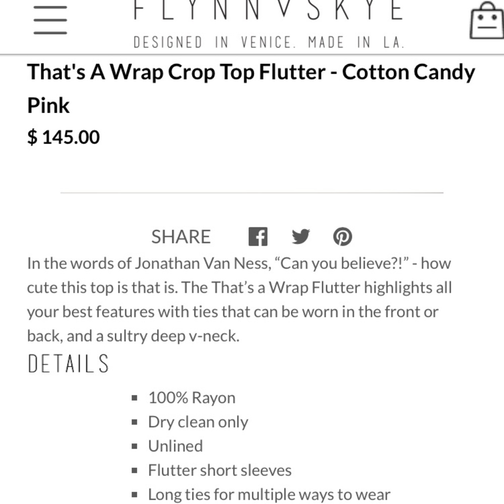Viewport: 504px width, 504px height.
Task: Click the horizontal divider below the price
Action: [x=252, y=193]
